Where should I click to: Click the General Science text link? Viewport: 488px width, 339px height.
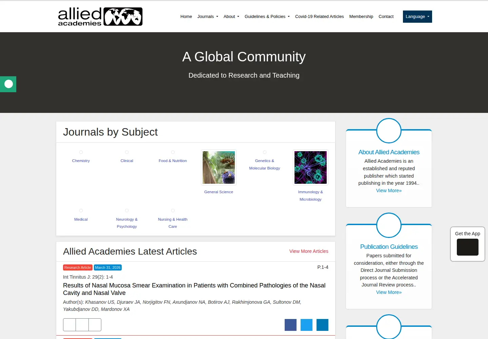(219, 192)
